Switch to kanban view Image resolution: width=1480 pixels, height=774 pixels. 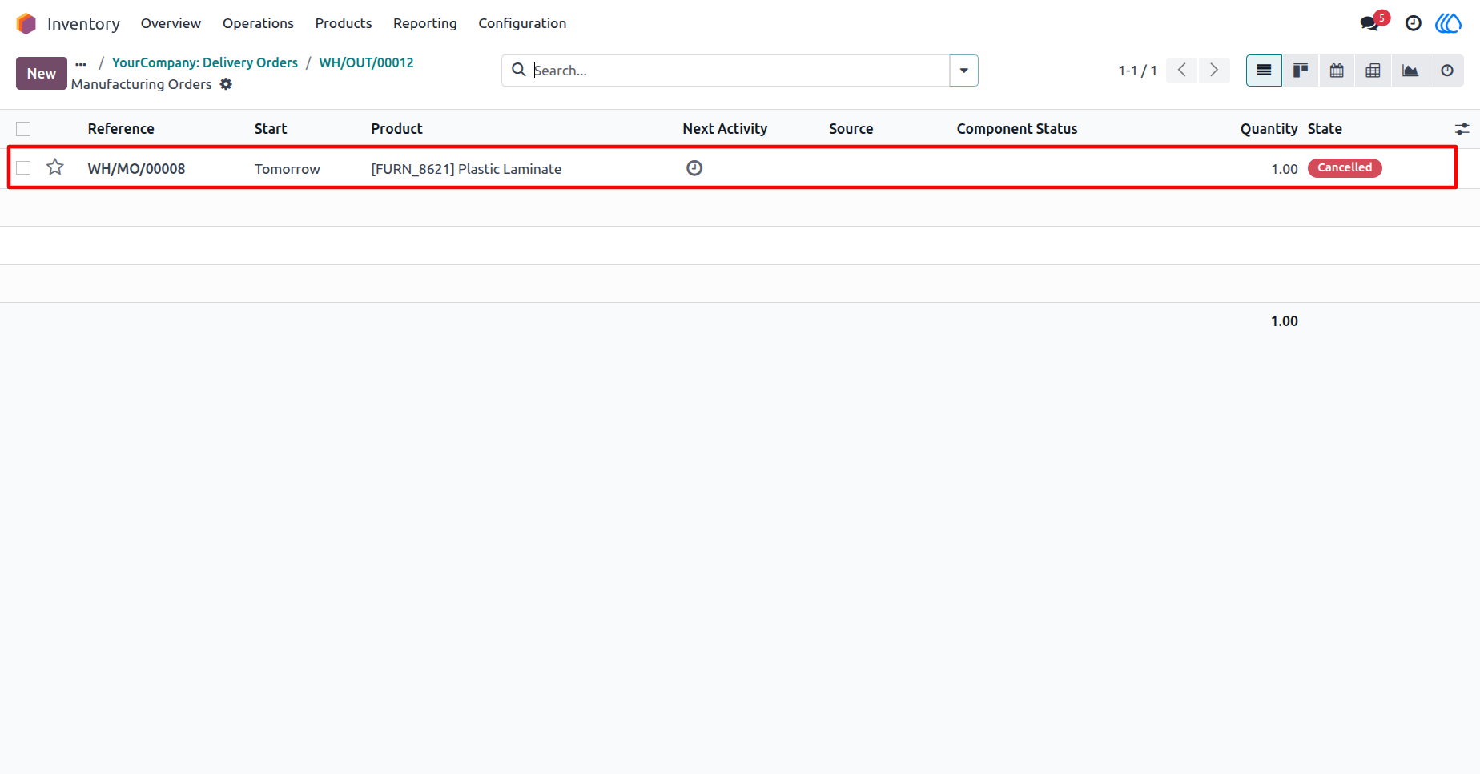[1301, 71]
